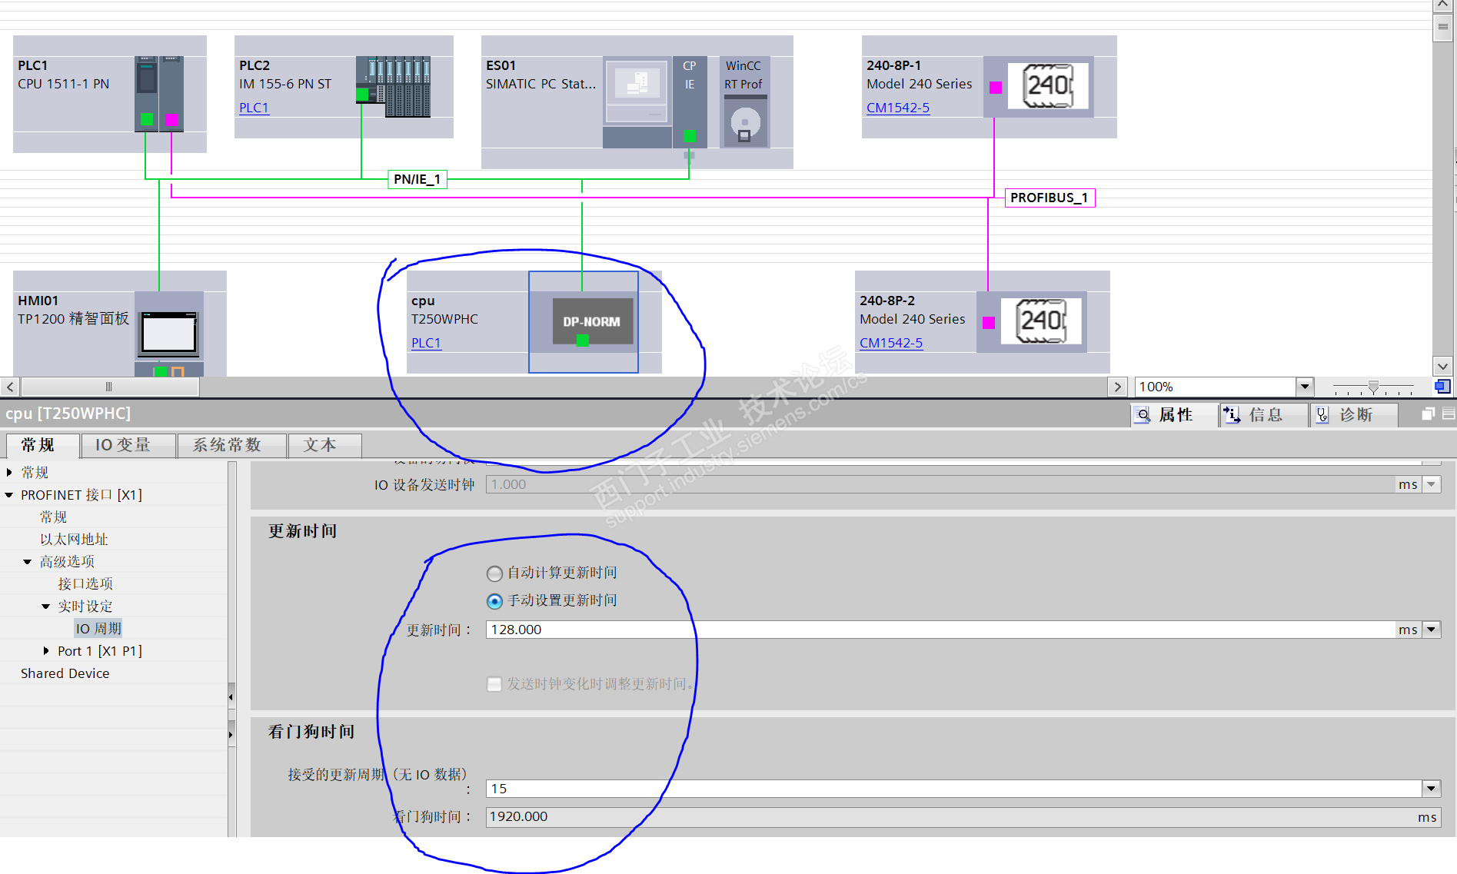Switch to the 属性 inspector tab
Viewport: 1457px width, 874px height.
tap(1175, 415)
